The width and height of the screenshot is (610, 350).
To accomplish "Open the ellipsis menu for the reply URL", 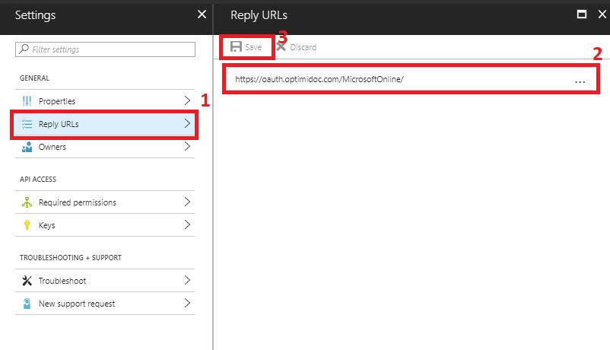I will coord(580,80).
